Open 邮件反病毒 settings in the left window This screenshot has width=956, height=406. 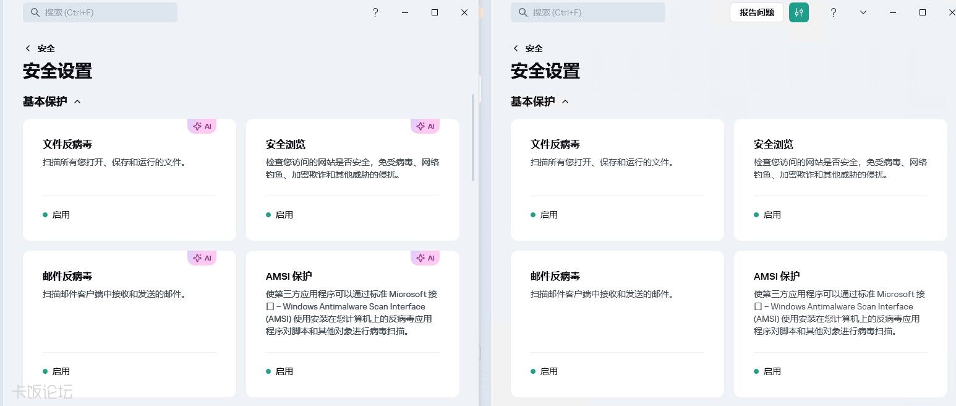coord(129,324)
